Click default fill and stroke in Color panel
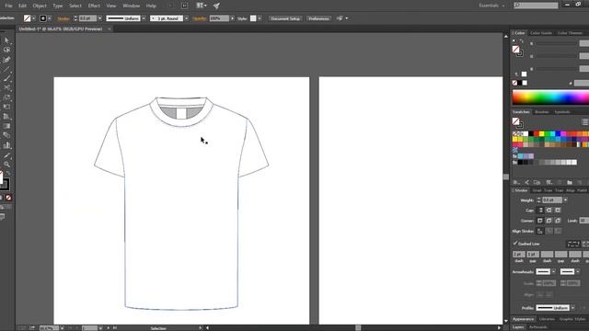This screenshot has height=331, width=589. 514,41
